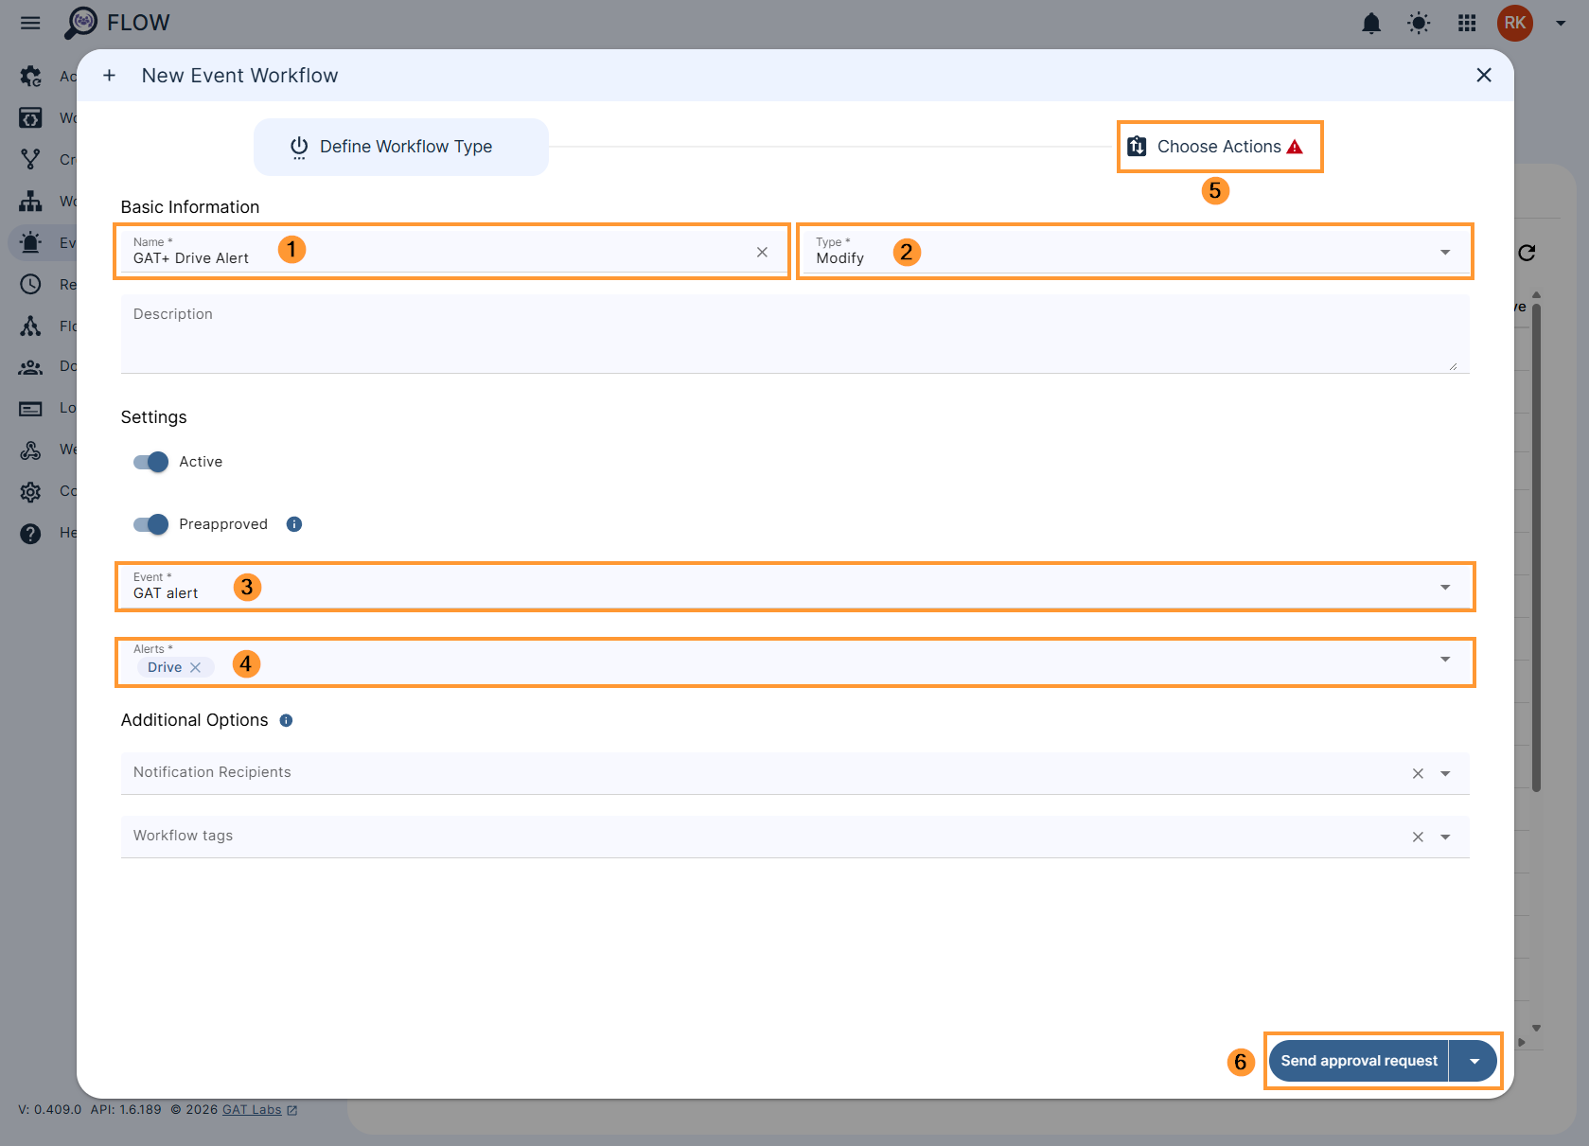Open the apps grid icon
Image resolution: width=1589 pixels, height=1146 pixels.
point(1466,23)
